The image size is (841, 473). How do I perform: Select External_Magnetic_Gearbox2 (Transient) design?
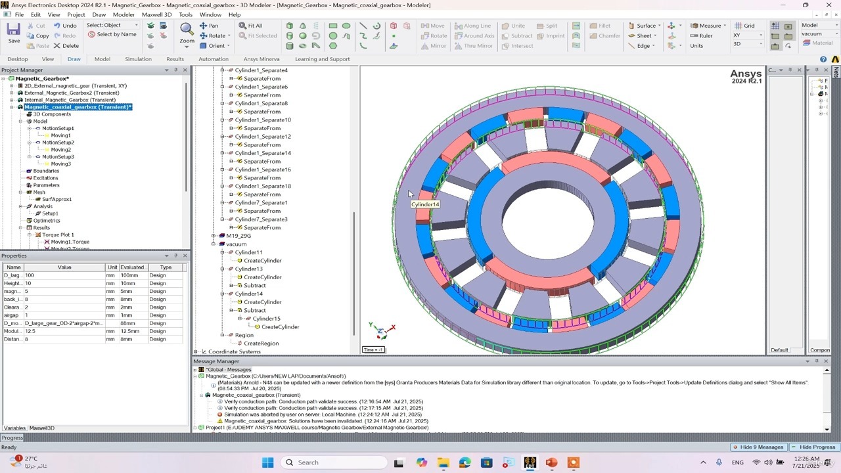pos(72,93)
